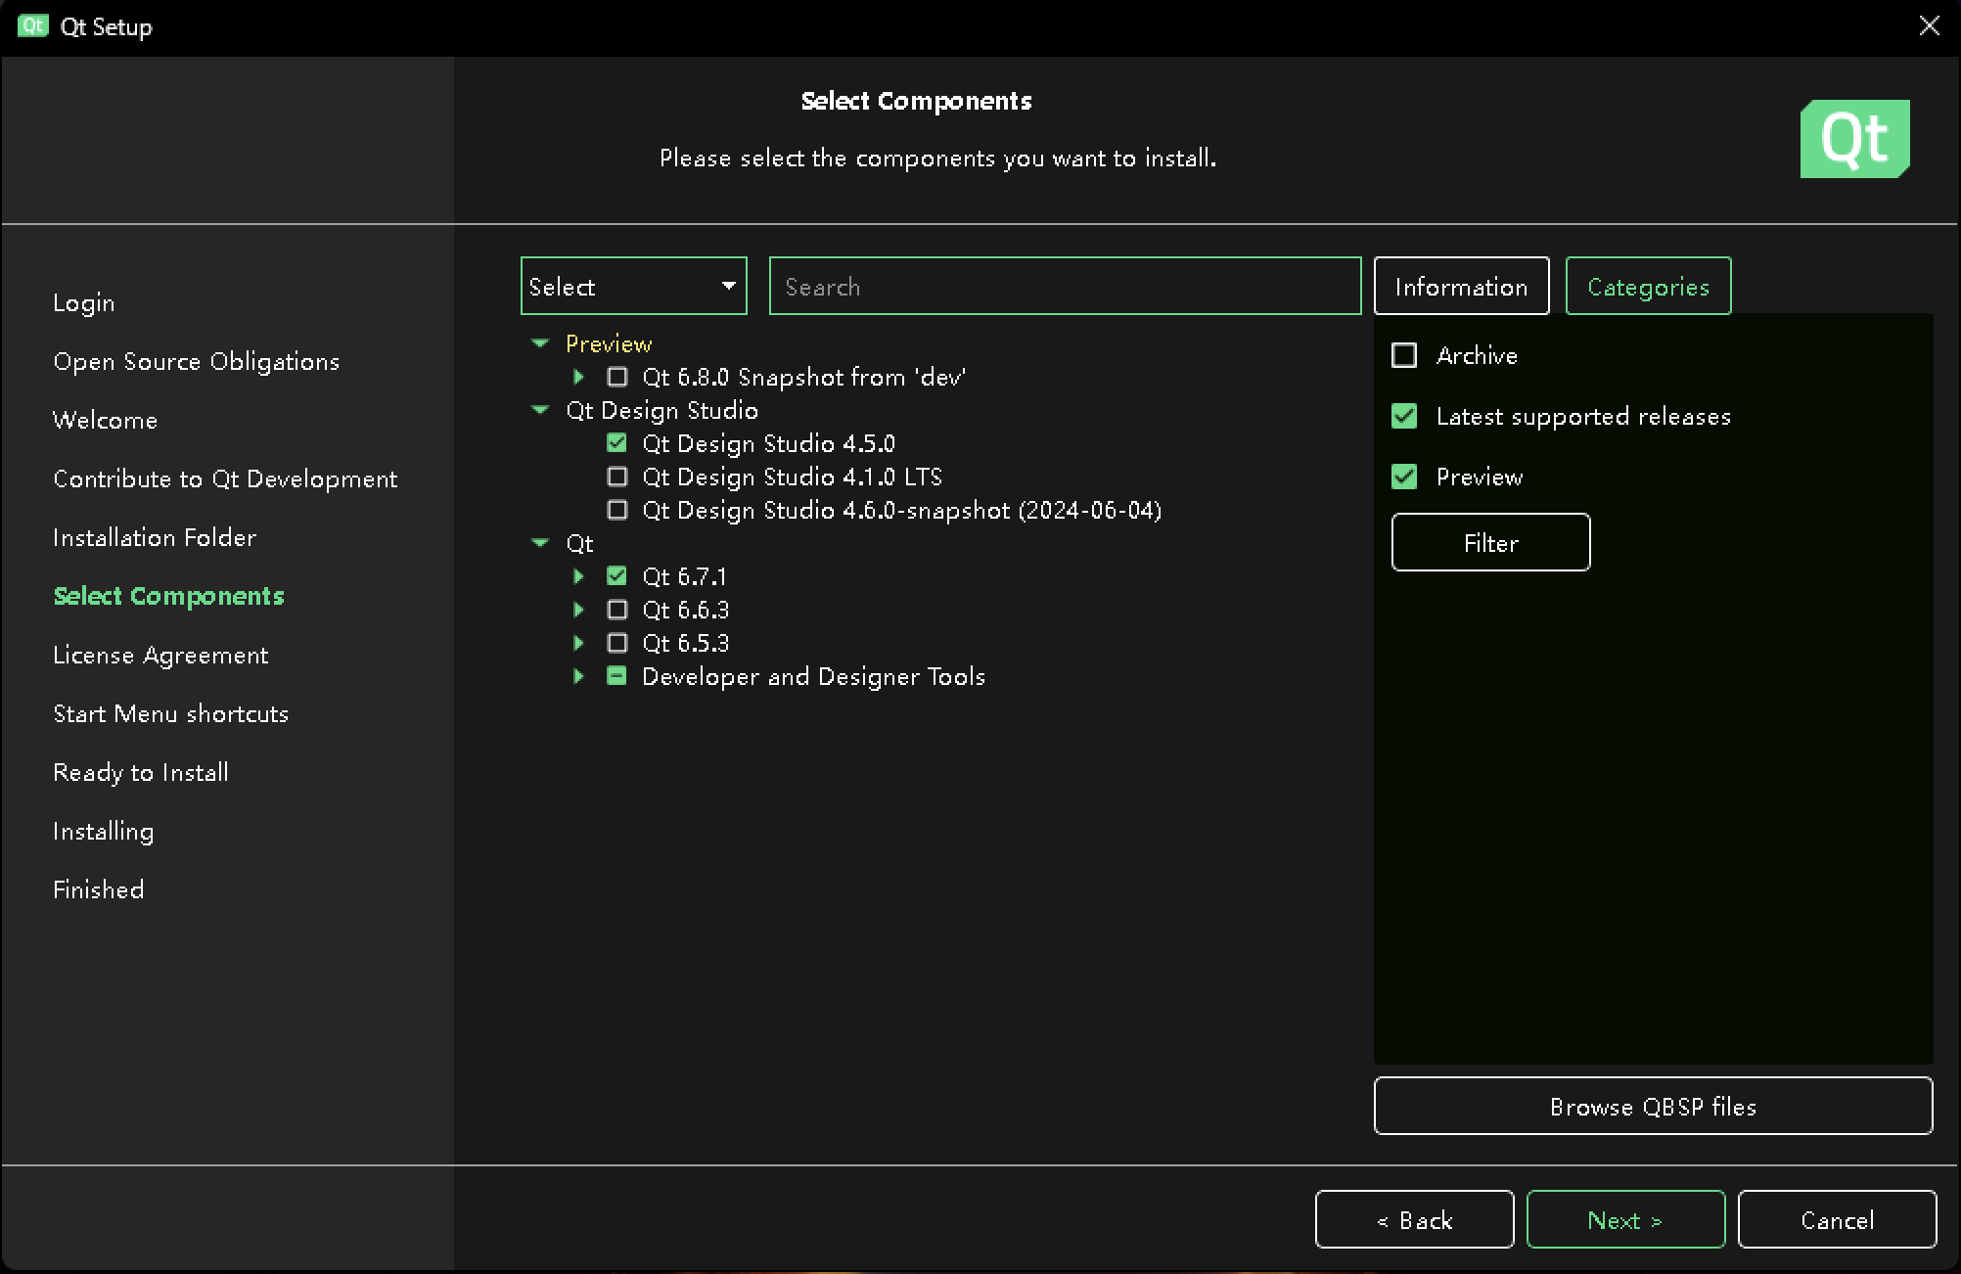The width and height of the screenshot is (1961, 1274).
Task: Check Qt Design Studio 4.1.0 LTS
Action: 616,477
